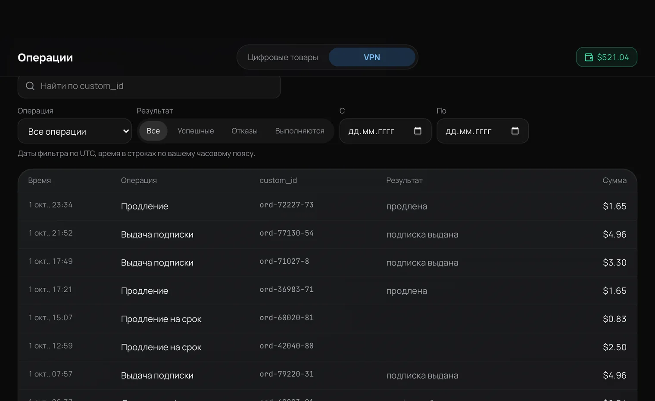Open the $521.04 balance button

606,57
